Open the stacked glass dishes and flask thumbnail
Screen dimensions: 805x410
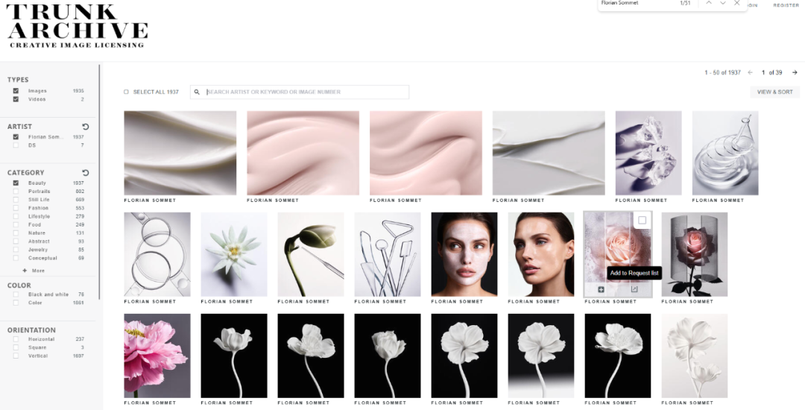click(725, 153)
